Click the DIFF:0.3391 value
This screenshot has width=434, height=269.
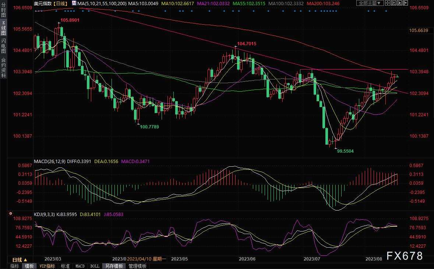coord(79,161)
